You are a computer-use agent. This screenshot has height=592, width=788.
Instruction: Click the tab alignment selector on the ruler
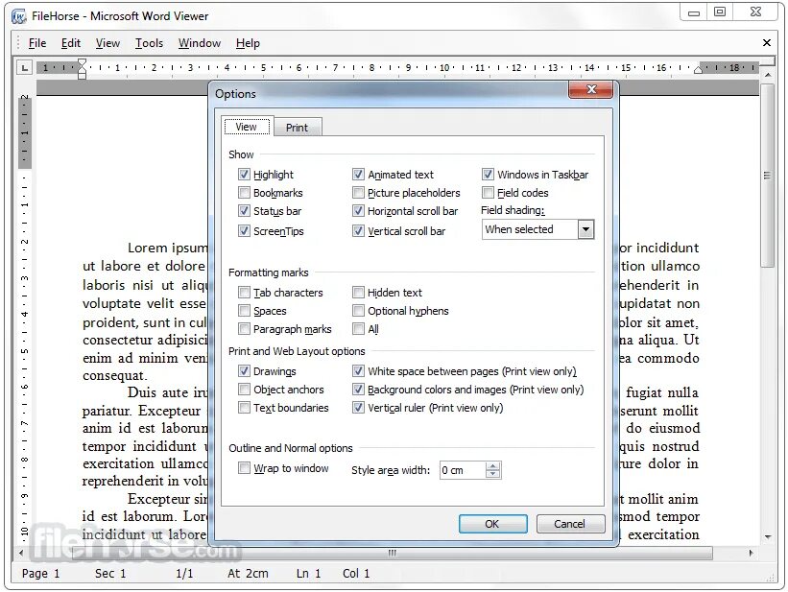tap(24, 67)
